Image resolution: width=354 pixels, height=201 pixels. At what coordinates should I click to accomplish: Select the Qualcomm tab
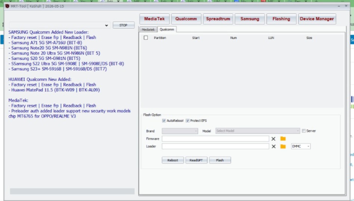[x=167, y=29]
